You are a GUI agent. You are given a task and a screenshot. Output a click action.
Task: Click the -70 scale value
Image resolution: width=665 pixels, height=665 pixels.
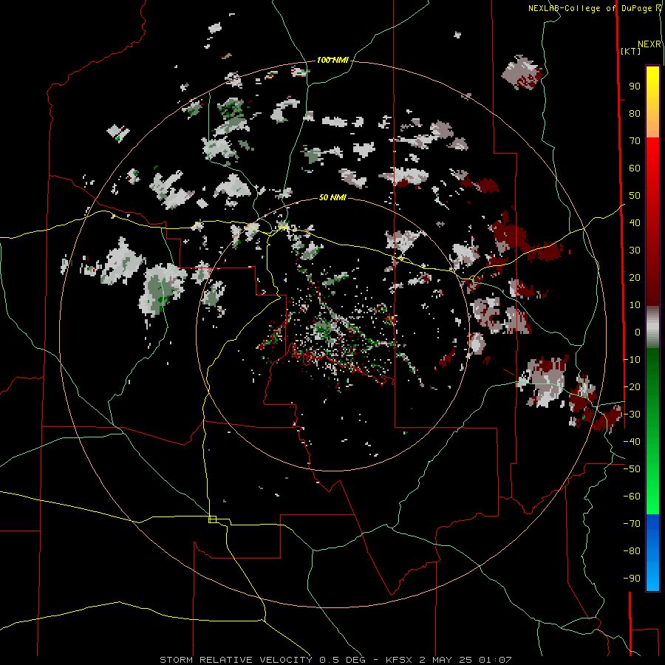[x=632, y=524]
